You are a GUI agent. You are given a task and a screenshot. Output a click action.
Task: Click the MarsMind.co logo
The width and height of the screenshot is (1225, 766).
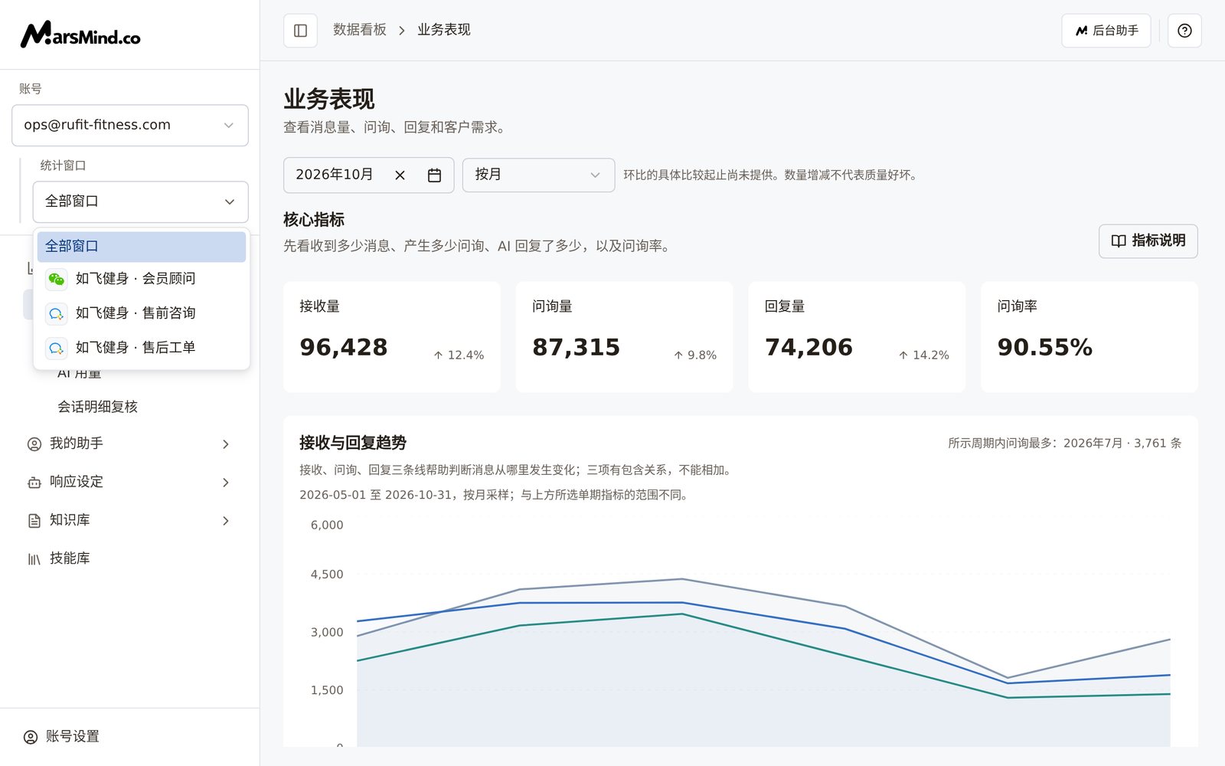(80, 34)
